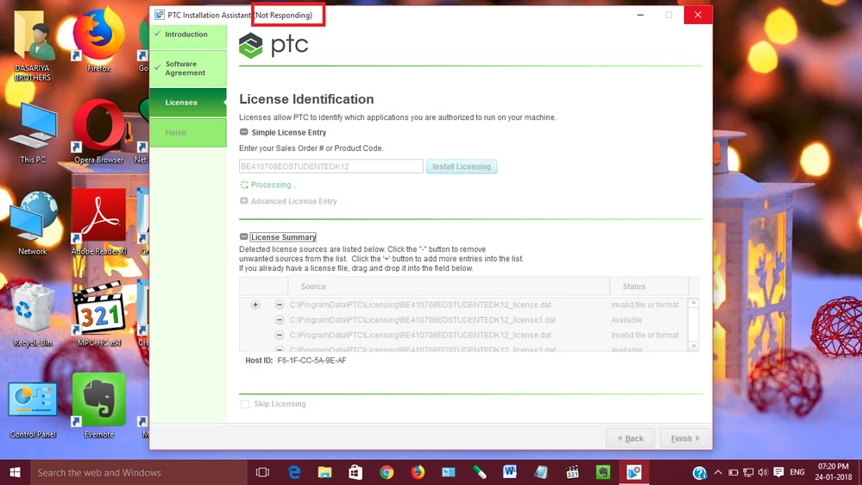The height and width of the screenshot is (485, 862).
Task: Select the Licenses step
Action: click(x=188, y=103)
